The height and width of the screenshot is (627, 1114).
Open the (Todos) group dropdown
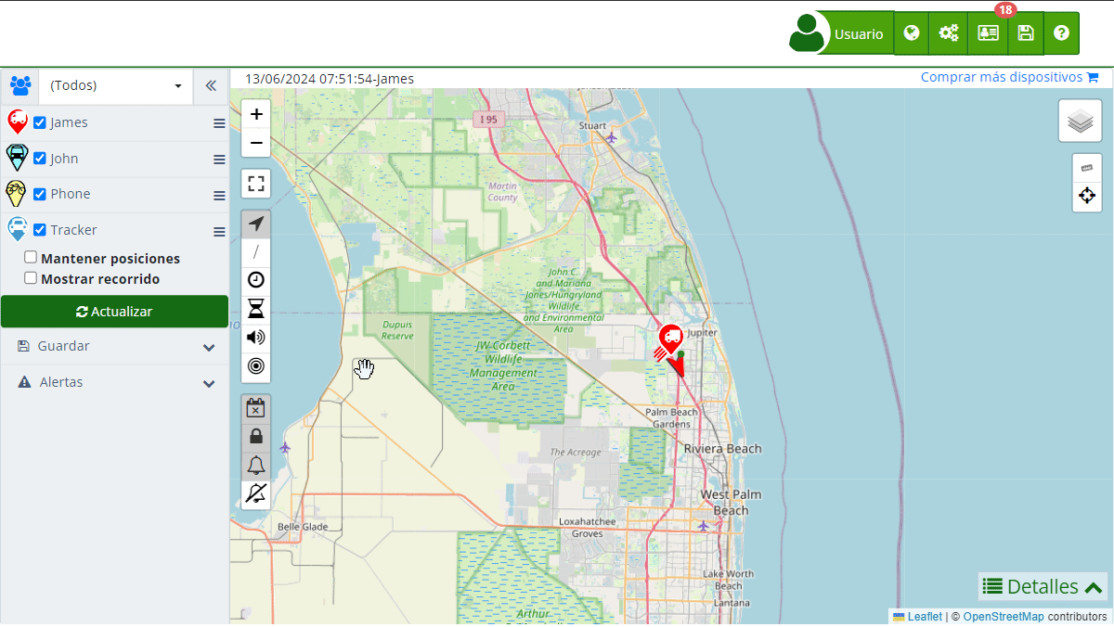pyautogui.click(x=115, y=85)
